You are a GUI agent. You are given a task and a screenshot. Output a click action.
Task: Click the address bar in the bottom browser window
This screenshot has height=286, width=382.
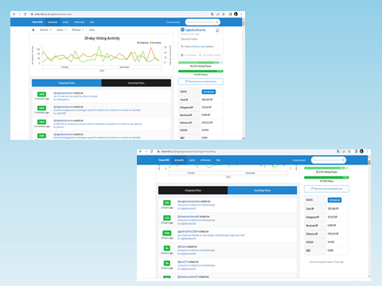[x=245, y=152]
